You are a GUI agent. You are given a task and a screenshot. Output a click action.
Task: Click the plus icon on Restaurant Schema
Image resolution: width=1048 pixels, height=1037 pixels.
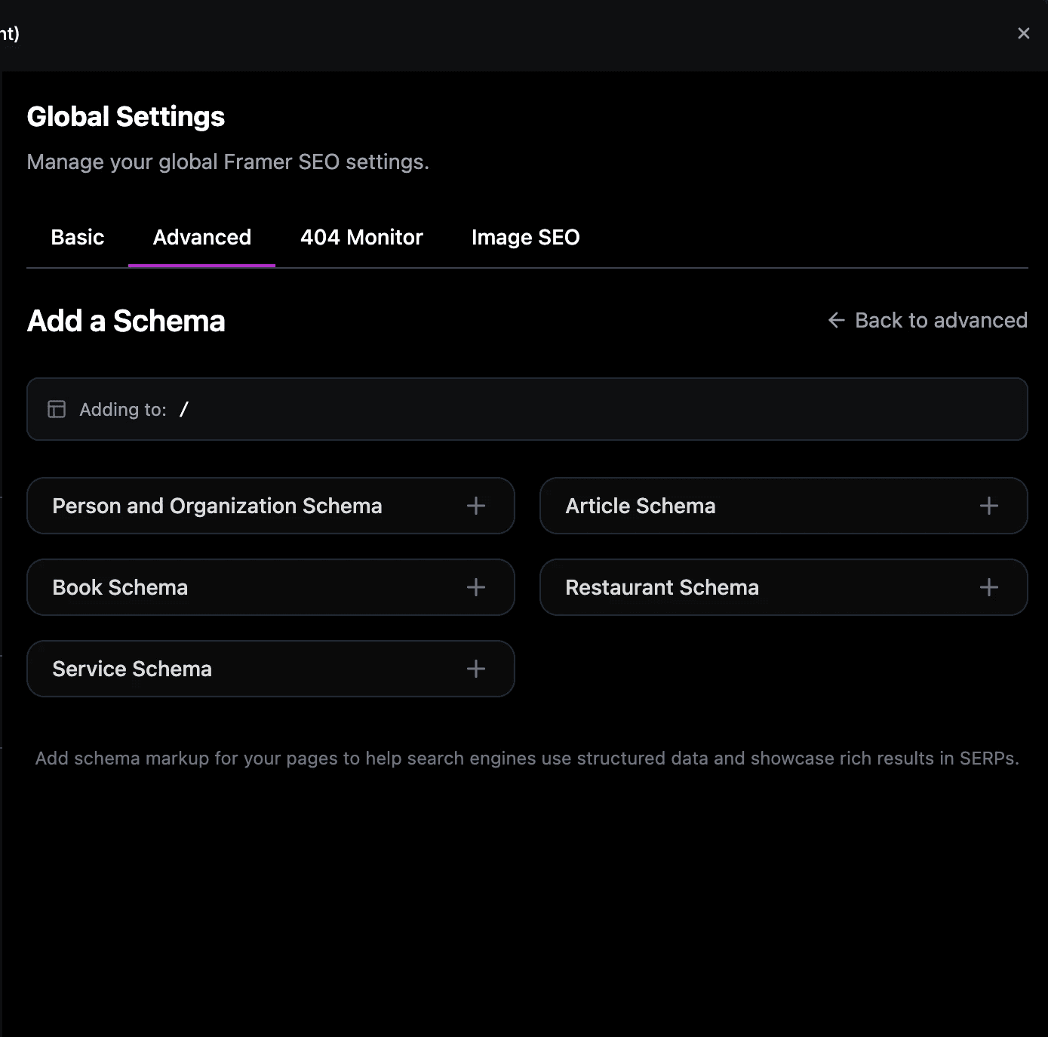[988, 587]
